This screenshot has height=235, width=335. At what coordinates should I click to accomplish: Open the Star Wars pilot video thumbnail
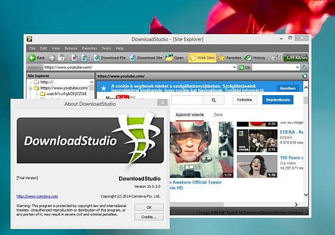(x=202, y=149)
